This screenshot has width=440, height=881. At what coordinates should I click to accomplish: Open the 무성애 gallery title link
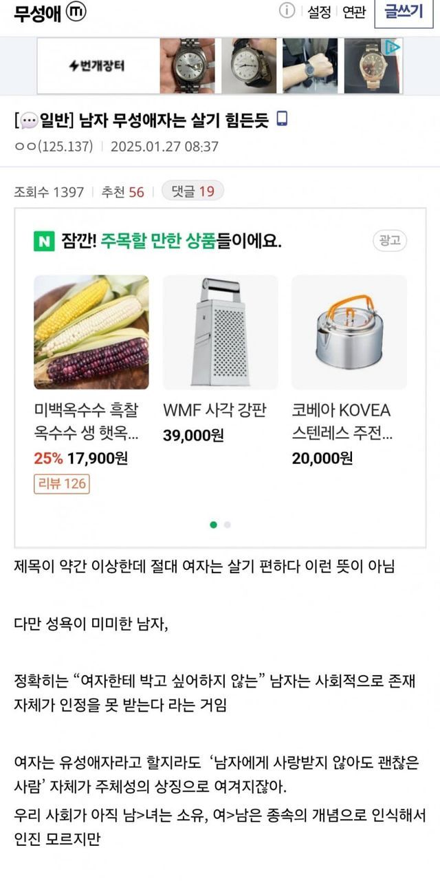click(x=37, y=13)
